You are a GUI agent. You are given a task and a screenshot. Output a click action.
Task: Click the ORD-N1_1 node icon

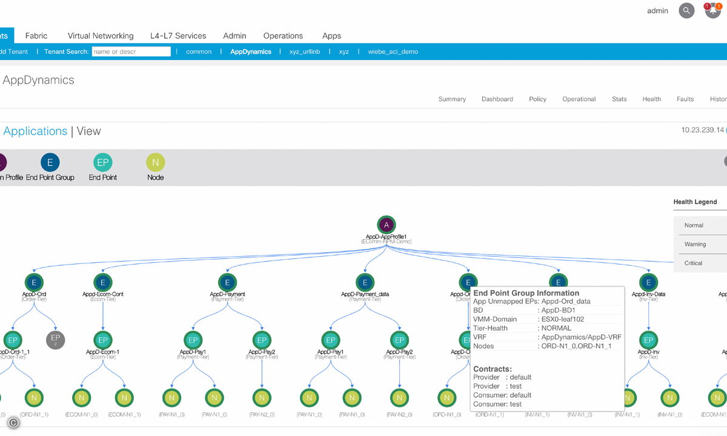(x=34, y=398)
